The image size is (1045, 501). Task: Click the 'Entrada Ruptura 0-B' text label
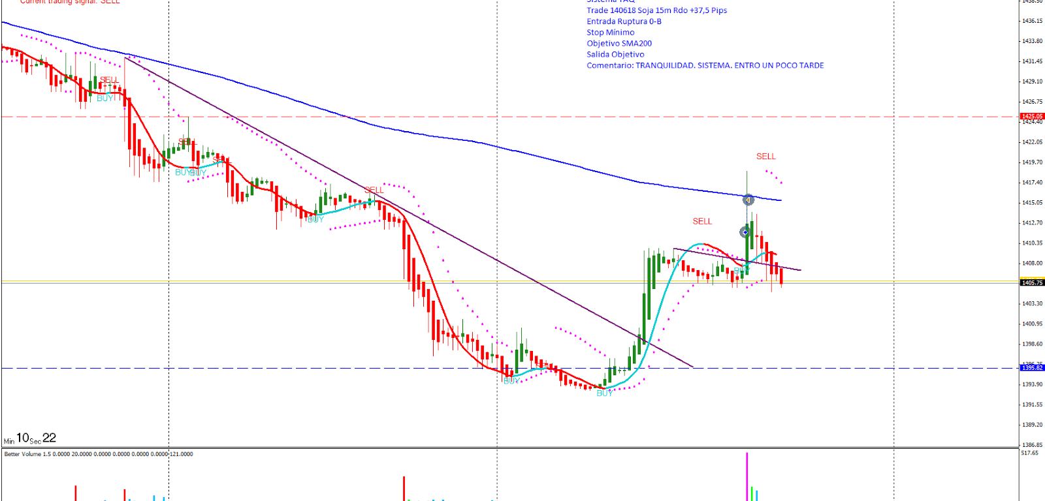[624, 22]
